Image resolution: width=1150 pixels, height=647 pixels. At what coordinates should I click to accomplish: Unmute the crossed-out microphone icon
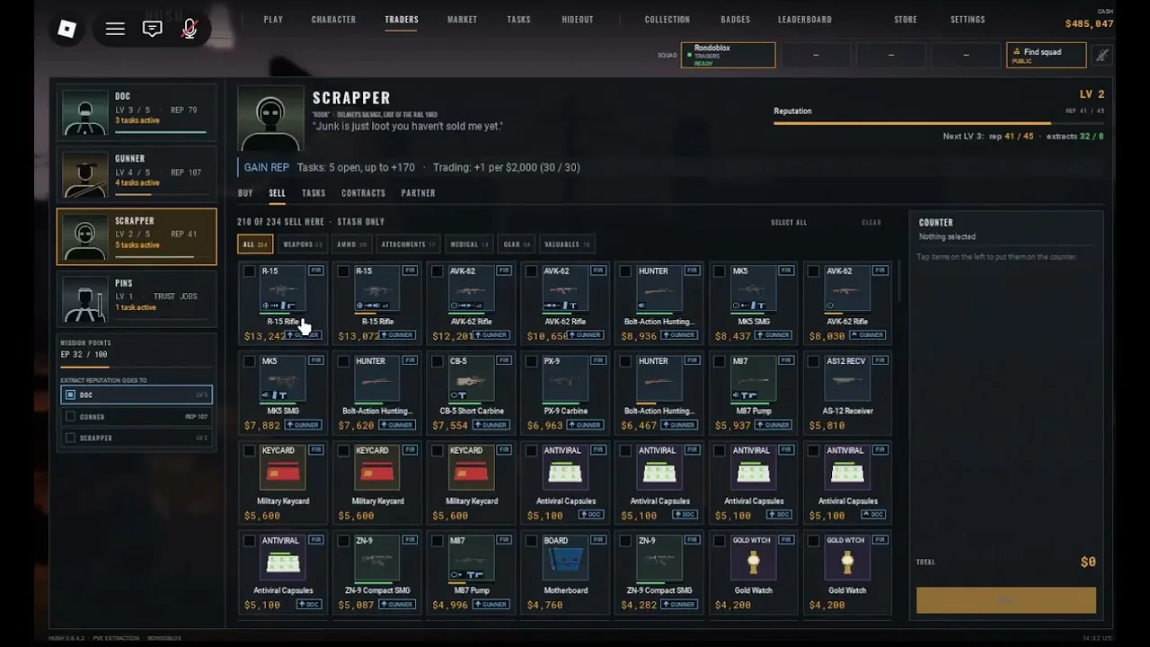190,30
